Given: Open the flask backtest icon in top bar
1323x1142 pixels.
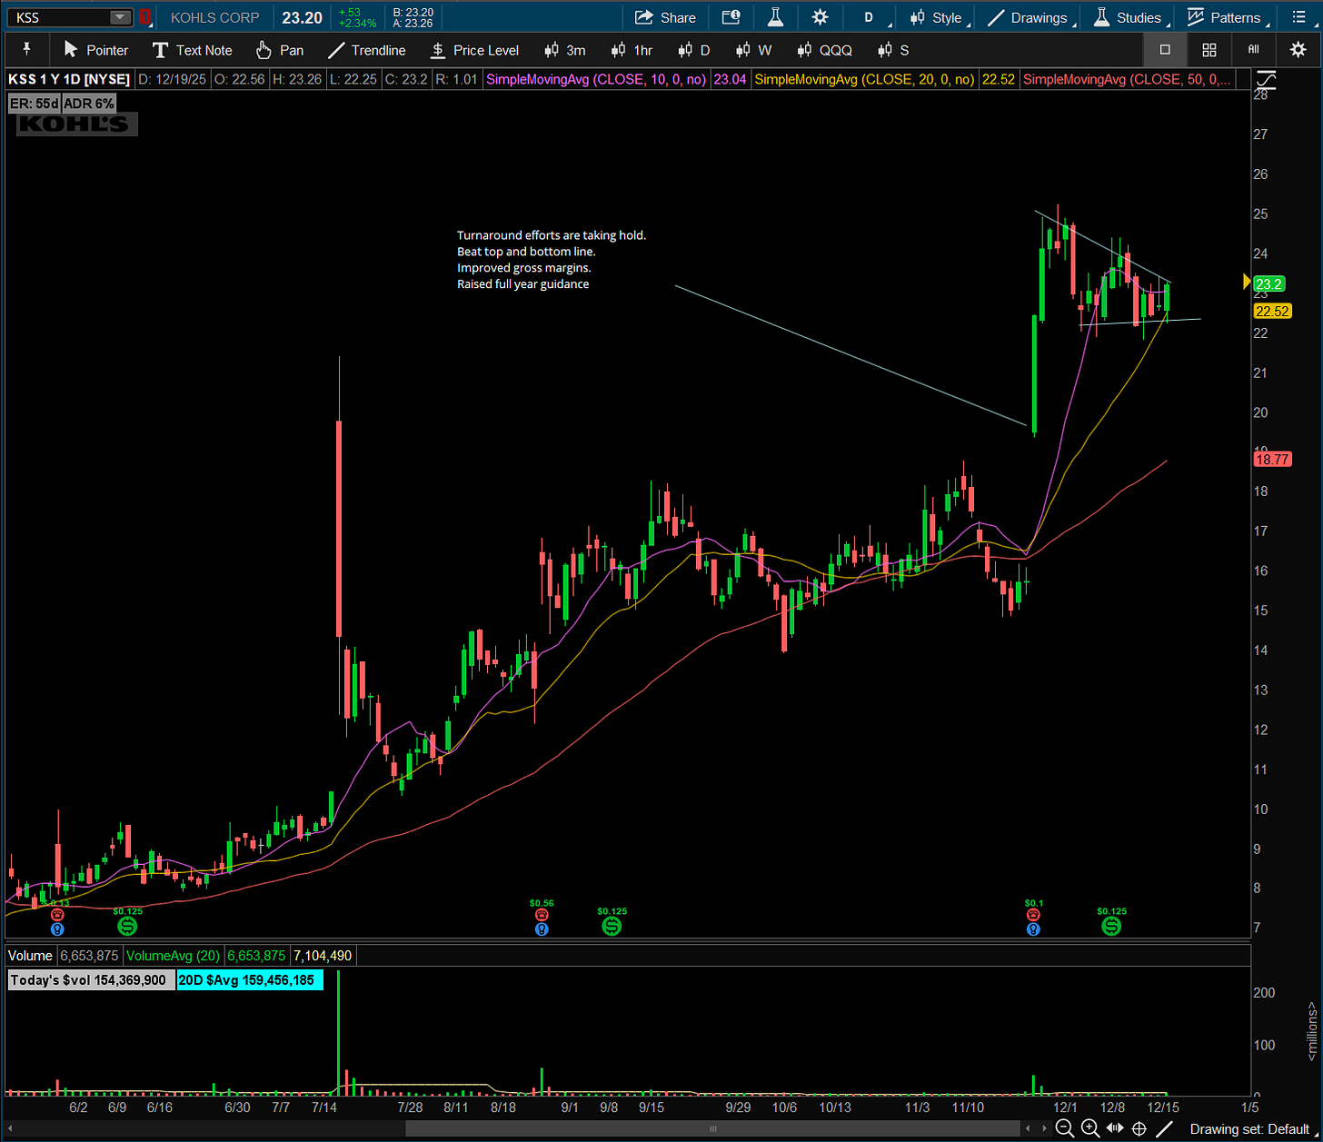Looking at the screenshot, I should point(775,17).
